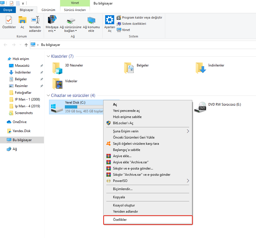Select Özellikler in the context menu
This screenshot has width=256, height=238.
[x=148, y=220]
